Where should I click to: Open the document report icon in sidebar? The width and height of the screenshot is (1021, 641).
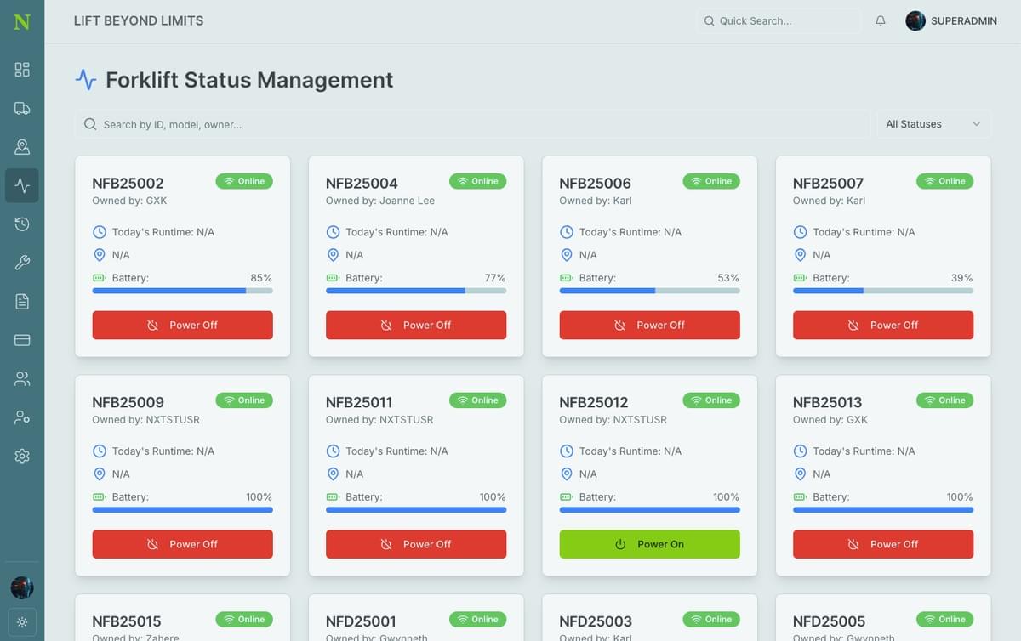tap(22, 302)
